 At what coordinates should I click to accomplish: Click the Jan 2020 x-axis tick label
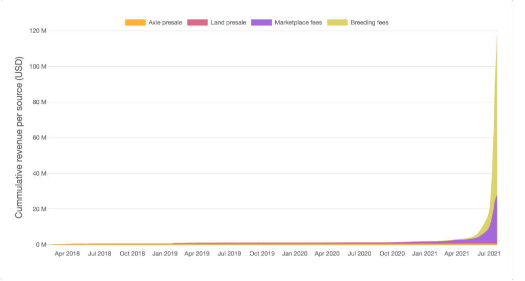click(294, 254)
